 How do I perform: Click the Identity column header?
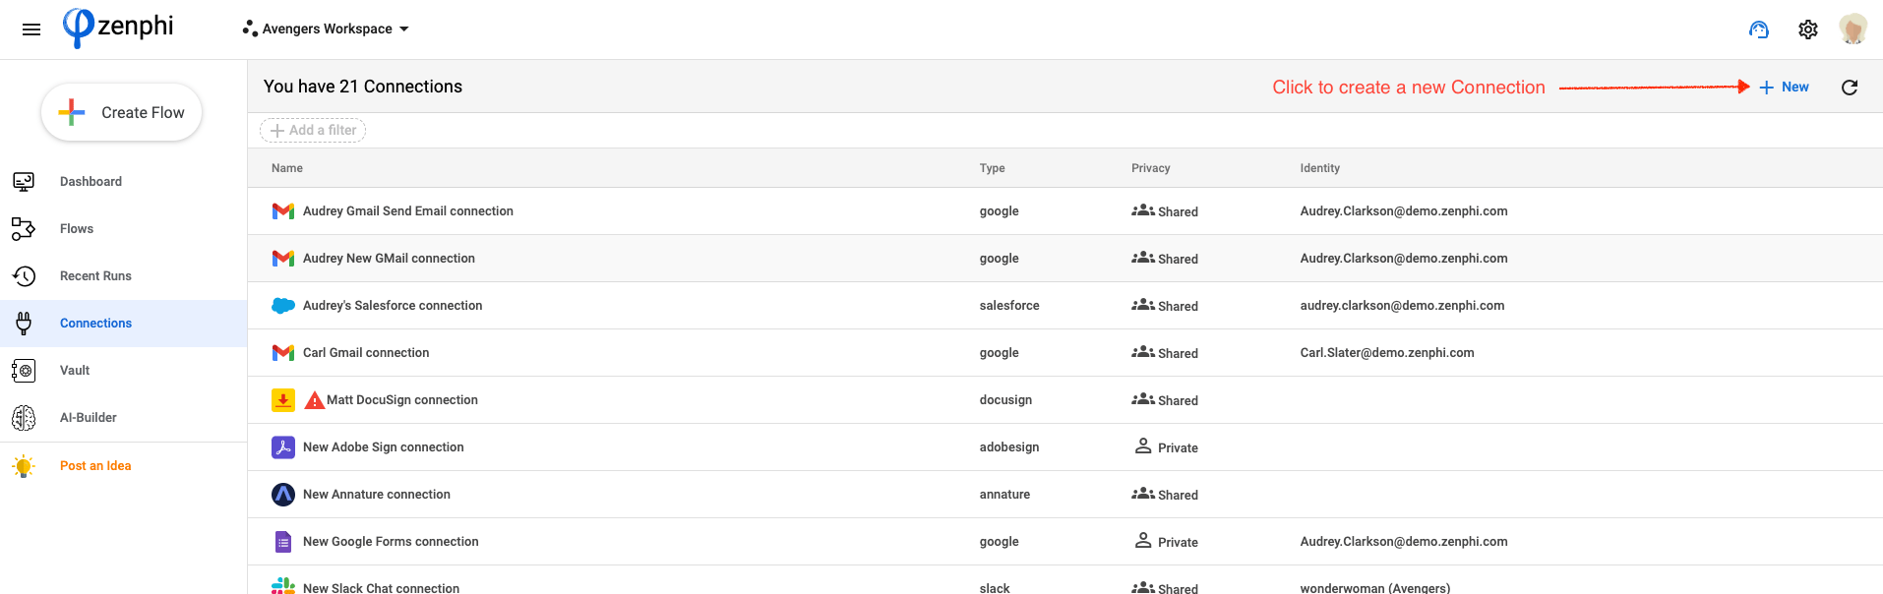tap(1319, 168)
